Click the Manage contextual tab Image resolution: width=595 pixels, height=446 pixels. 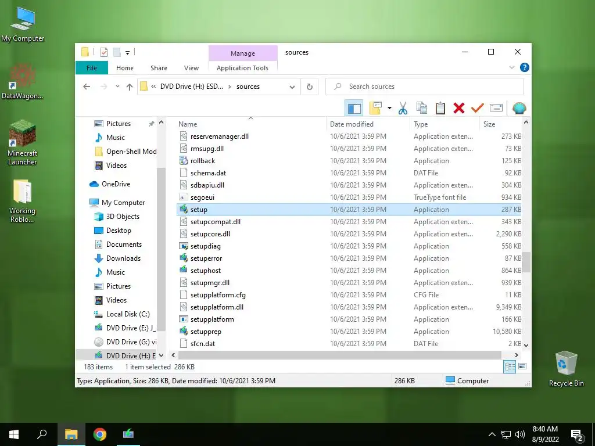(243, 53)
